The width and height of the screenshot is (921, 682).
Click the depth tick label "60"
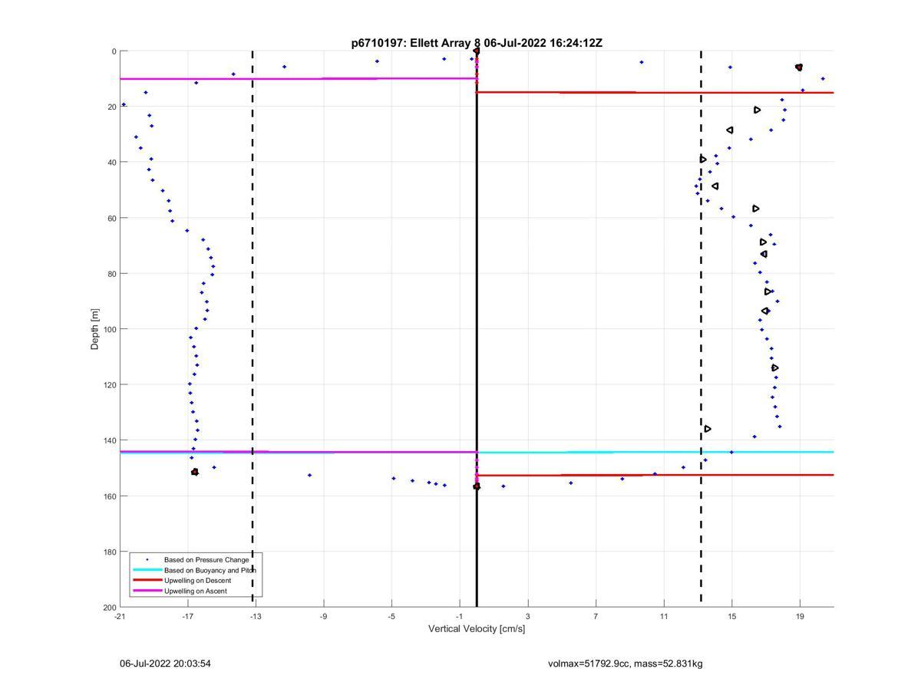[x=112, y=219]
